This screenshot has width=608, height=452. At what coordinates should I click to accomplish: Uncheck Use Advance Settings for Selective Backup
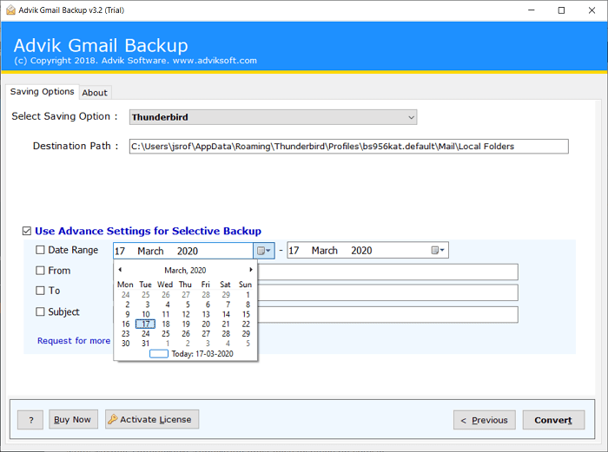[27, 232]
